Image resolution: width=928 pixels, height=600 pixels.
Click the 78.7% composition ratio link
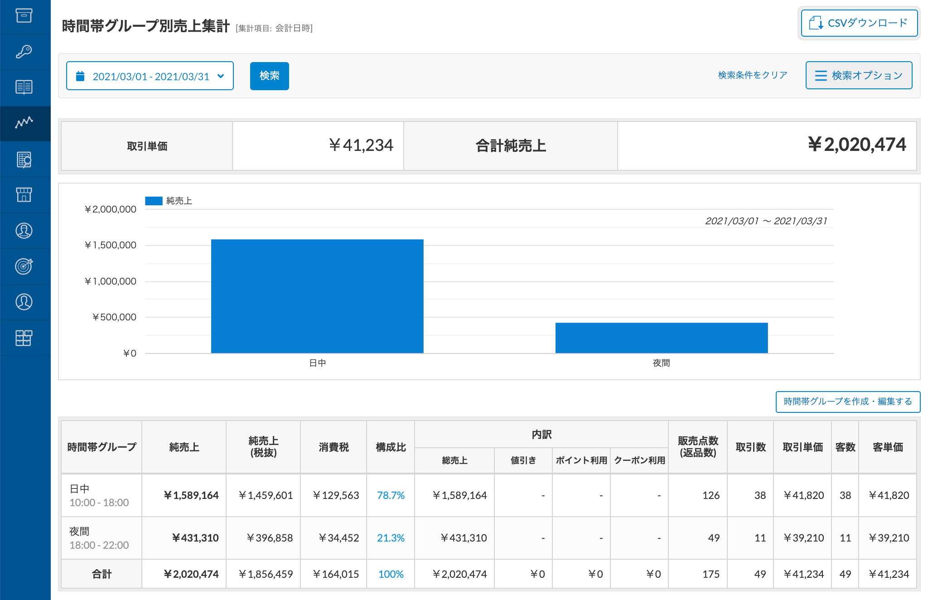[391, 495]
